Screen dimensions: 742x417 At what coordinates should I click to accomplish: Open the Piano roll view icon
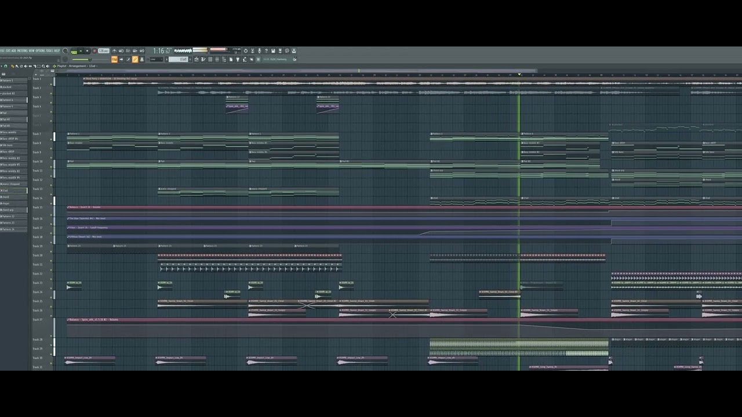click(x=203, y=59)
